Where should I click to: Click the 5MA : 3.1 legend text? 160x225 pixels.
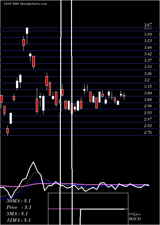[17, 214]
